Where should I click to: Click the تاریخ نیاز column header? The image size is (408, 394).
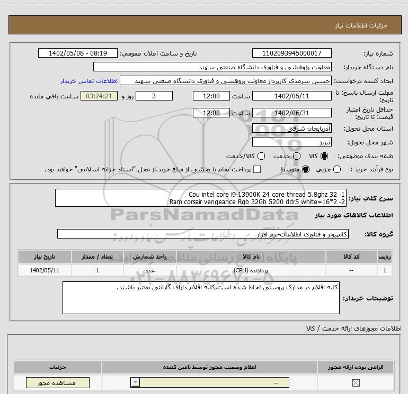point(45,256)
